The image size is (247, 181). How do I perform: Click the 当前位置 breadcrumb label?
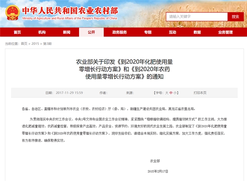pyautogui.click(x=12, y=44)
